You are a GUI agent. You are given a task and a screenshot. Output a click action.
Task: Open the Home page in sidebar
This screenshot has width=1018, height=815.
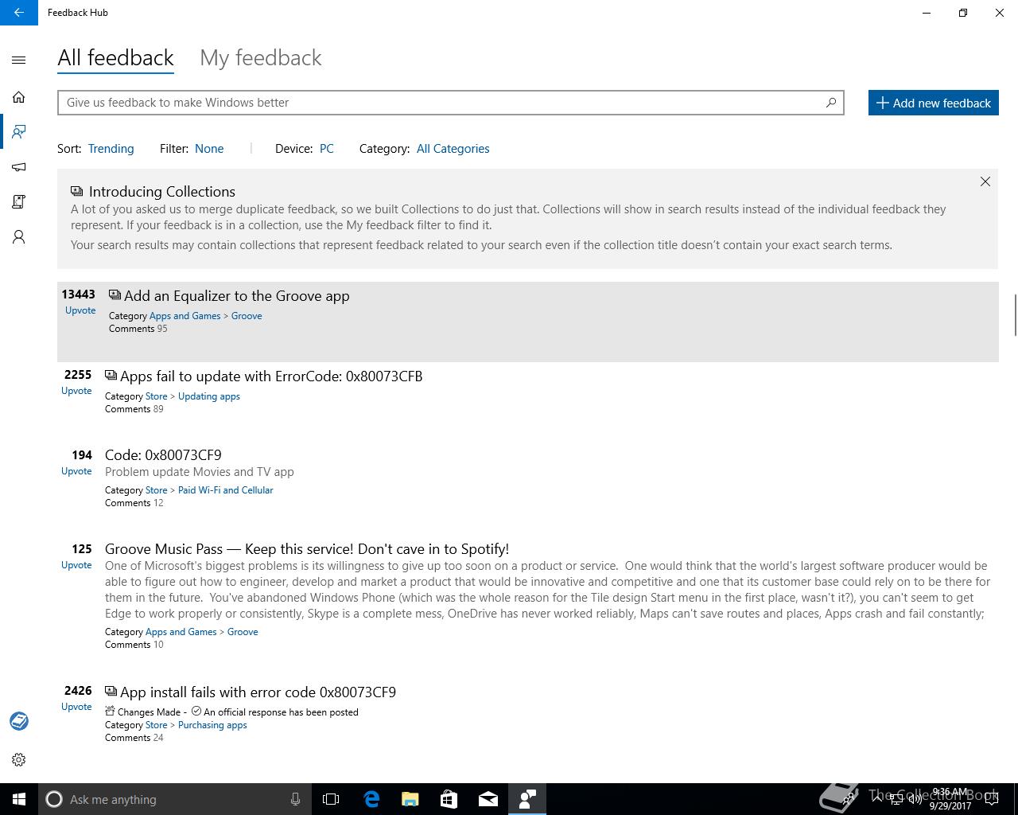pos(19,97)
